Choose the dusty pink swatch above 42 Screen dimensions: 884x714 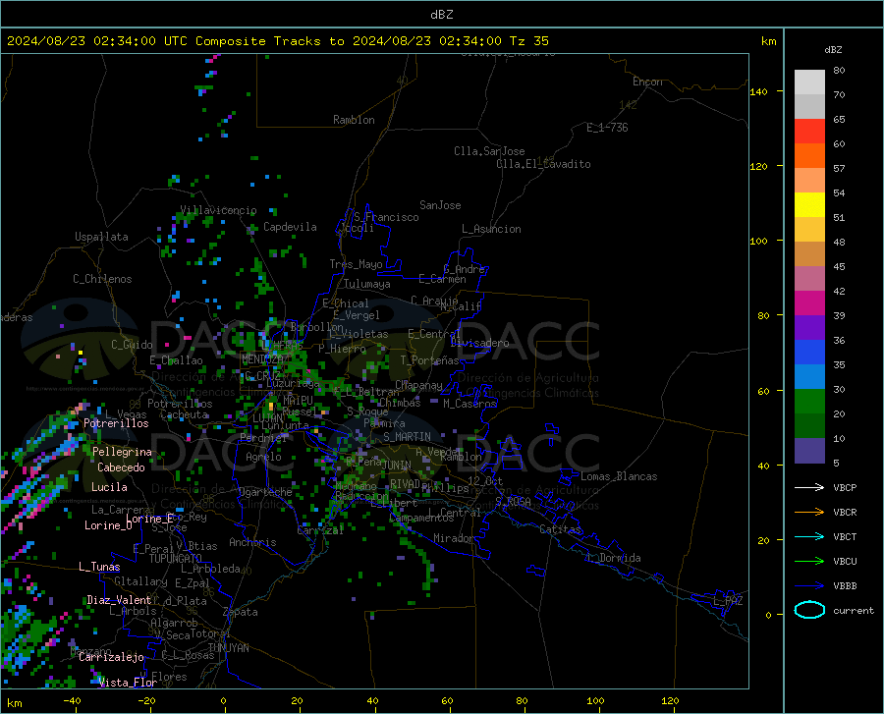pos(809,278)
